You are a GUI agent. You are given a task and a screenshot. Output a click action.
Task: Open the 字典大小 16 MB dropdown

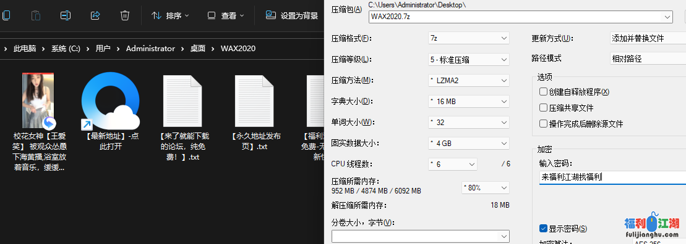468,102
